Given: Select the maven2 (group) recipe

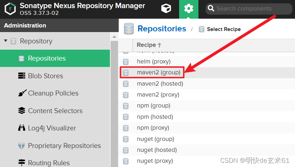Looking at the screenshot, I should tap(207, 73).
